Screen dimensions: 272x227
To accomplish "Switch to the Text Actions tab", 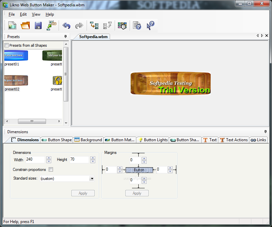I will [x=234, y=140].
